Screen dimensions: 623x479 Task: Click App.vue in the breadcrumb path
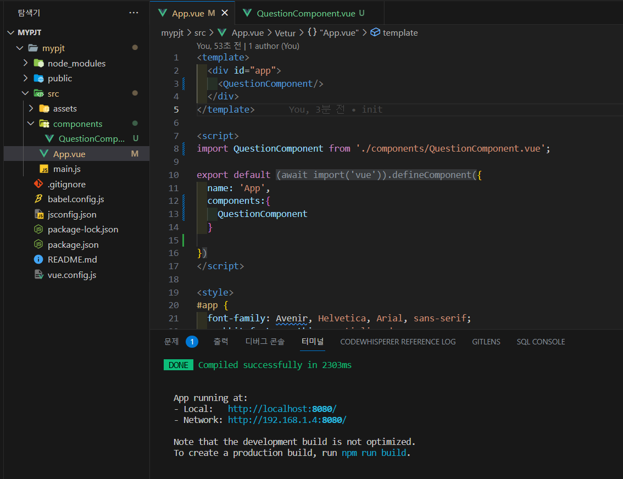point(248,32)
